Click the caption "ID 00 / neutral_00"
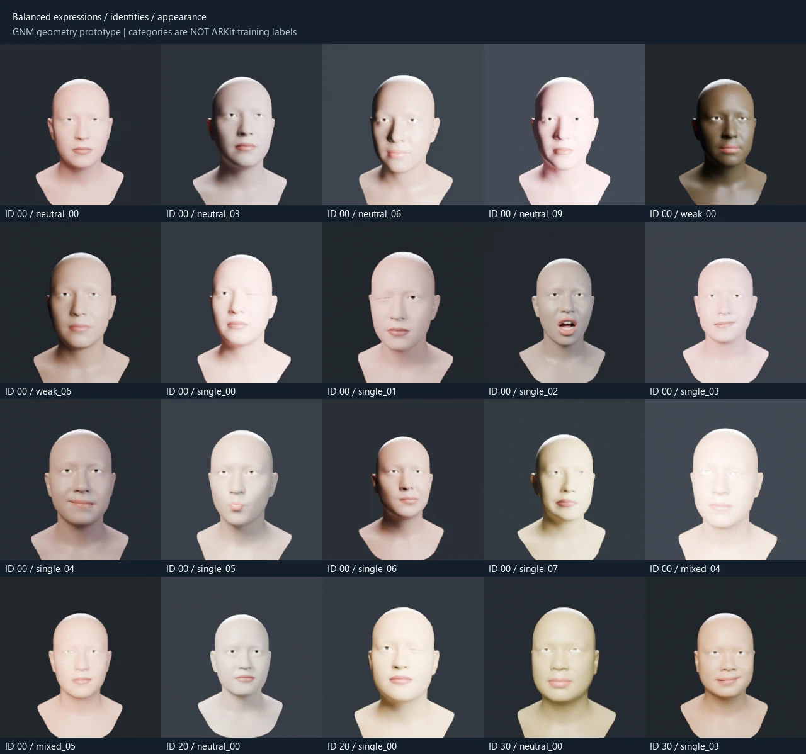Image resolution: width=806 pixels, height=754 pixels. (x=42, y=214)
